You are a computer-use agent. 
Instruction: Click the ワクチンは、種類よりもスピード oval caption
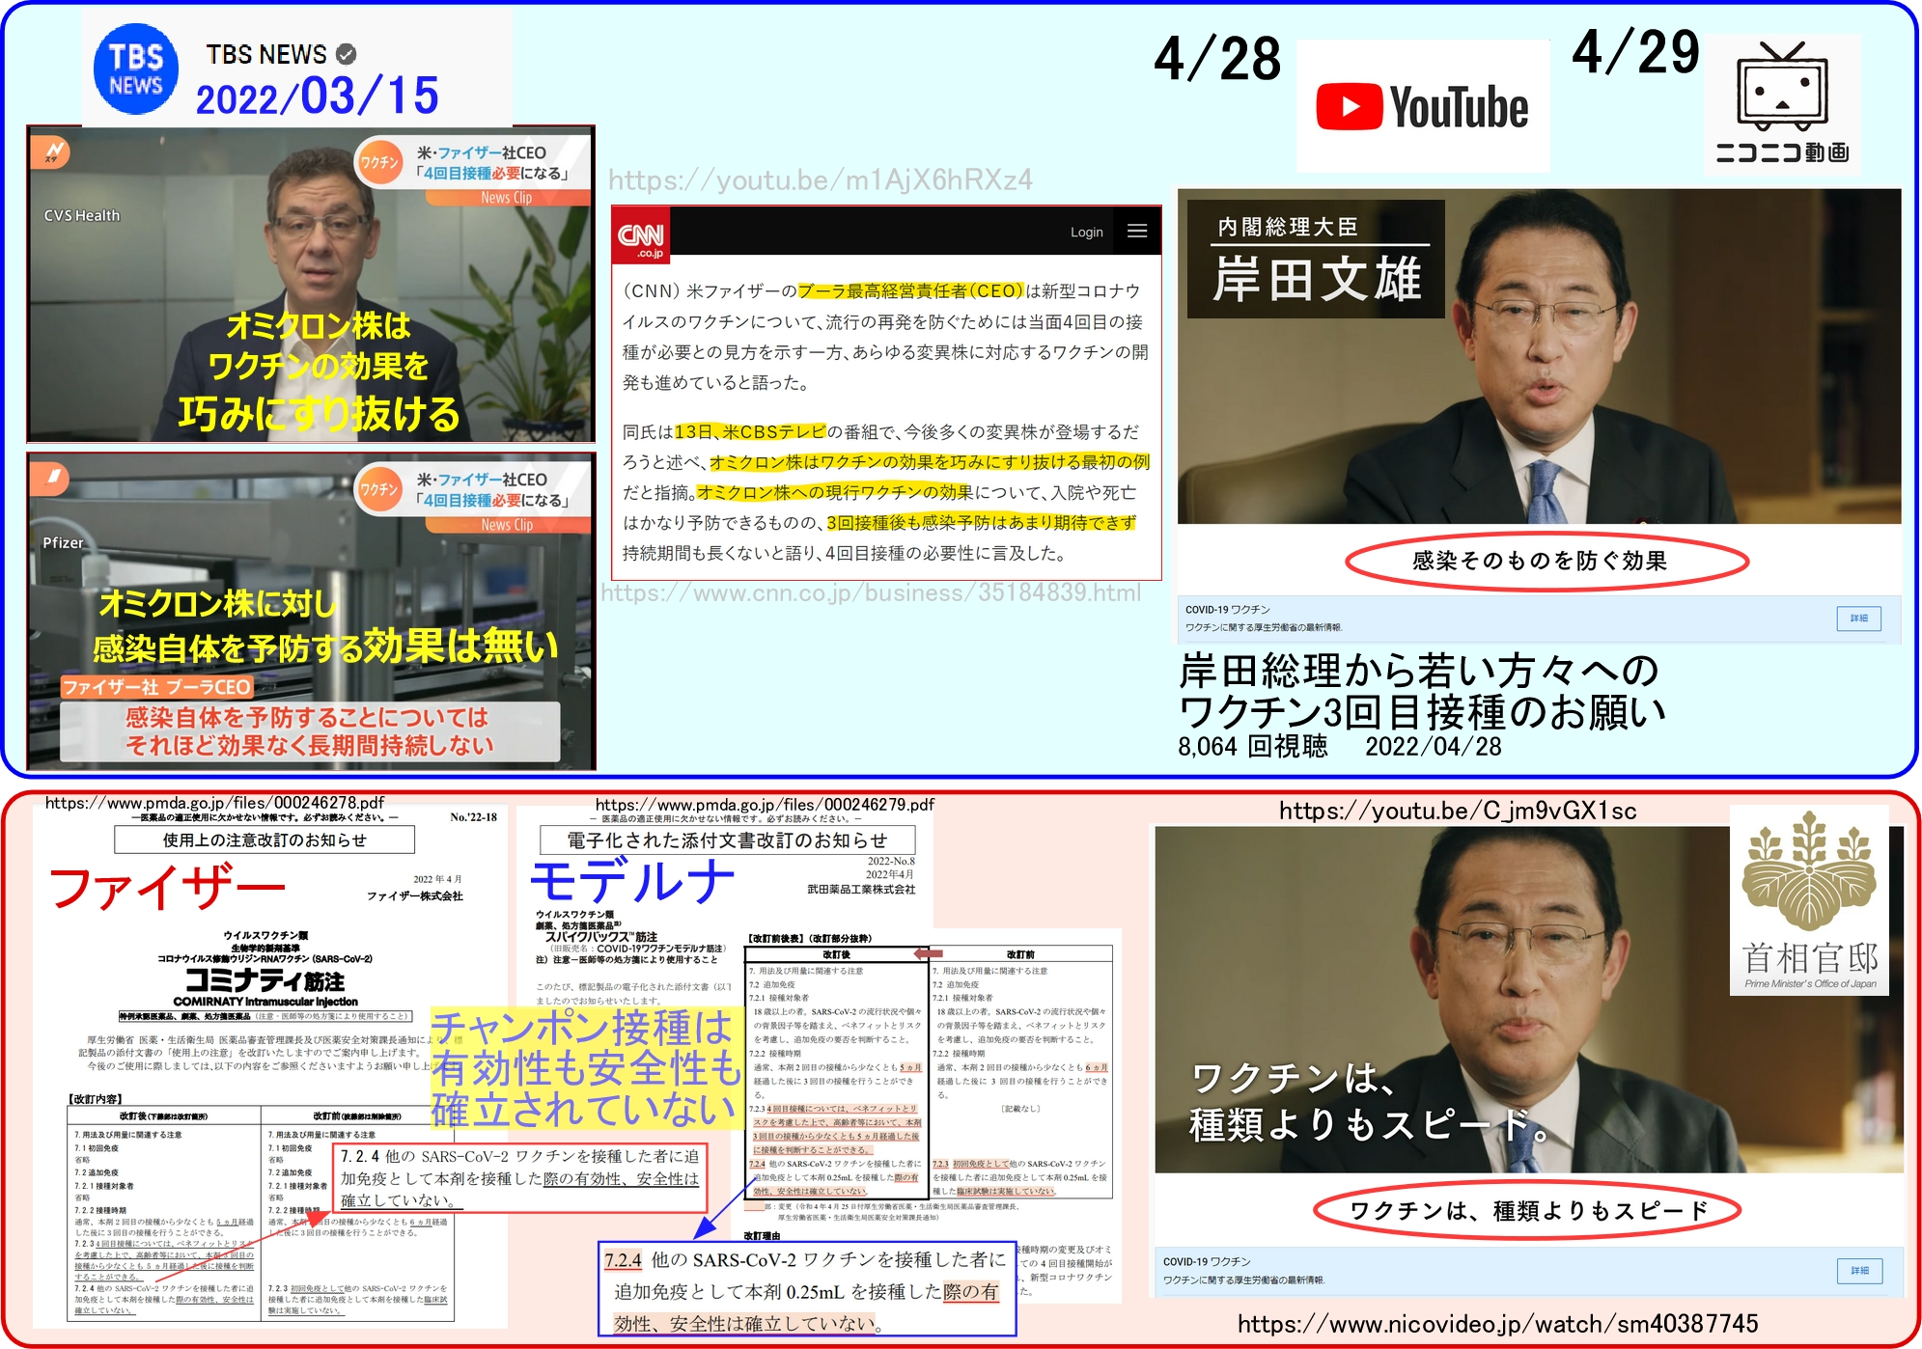(x=1528, y=1210)
